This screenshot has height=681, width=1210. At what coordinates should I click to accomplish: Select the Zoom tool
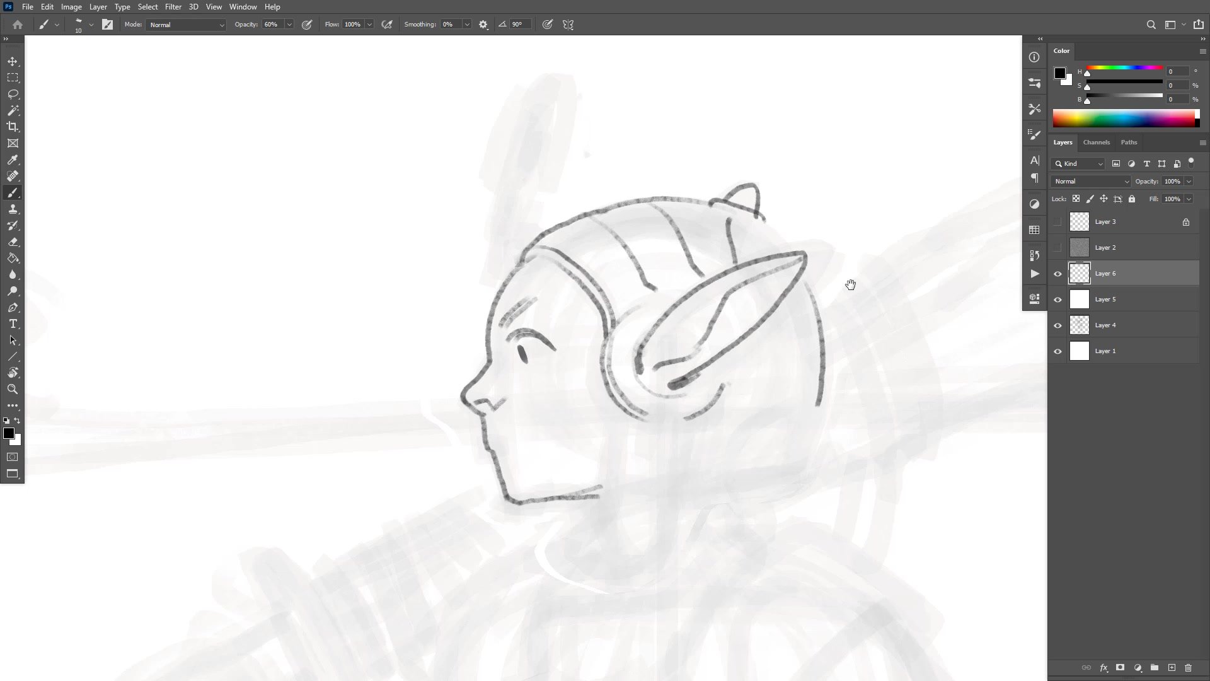point(13,389)
